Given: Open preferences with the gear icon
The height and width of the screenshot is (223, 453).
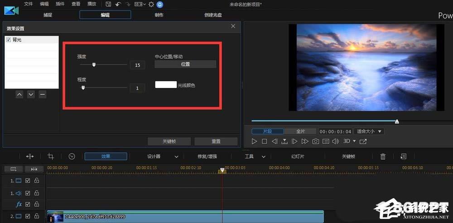Looking at the screenshot, I should click(151, 5).
